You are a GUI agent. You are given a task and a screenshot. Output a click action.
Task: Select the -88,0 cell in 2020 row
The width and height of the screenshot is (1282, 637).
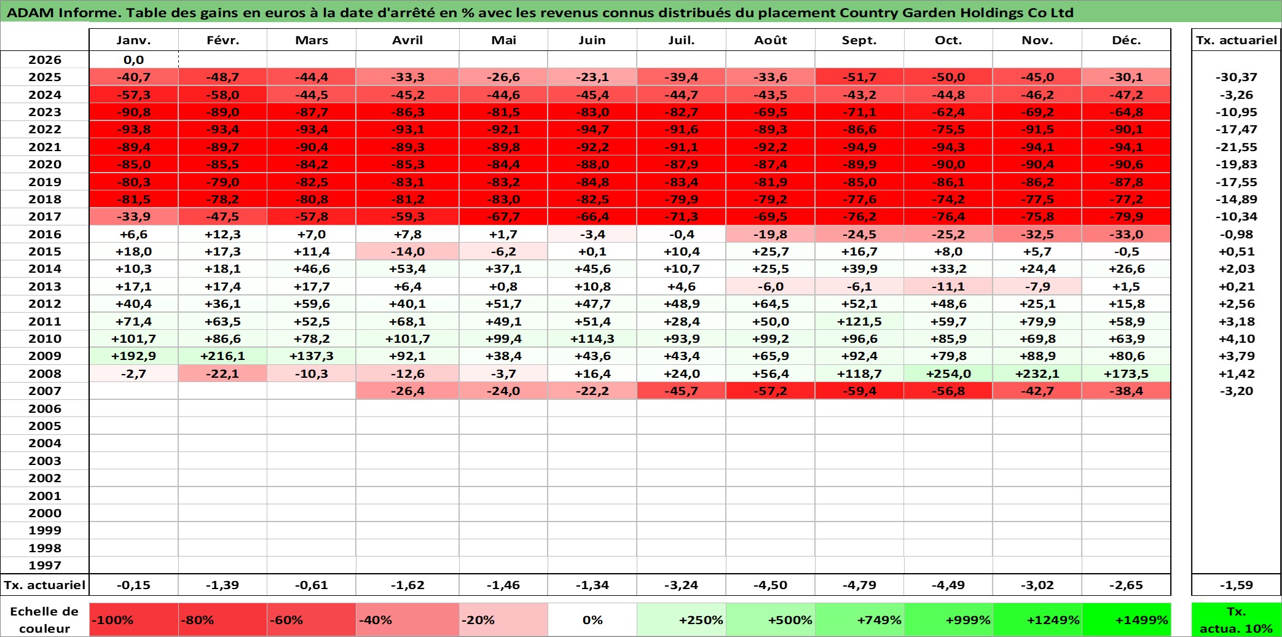pos(592,164)
